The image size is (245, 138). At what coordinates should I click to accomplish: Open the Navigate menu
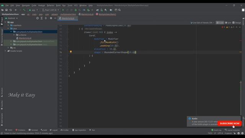(x=26, y=5)
